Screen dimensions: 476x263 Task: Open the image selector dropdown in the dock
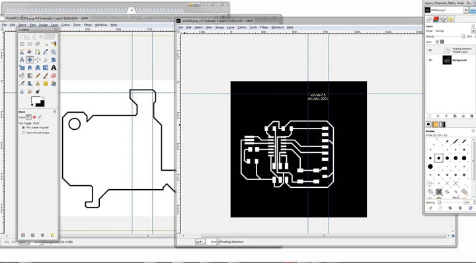click(465, 11)
